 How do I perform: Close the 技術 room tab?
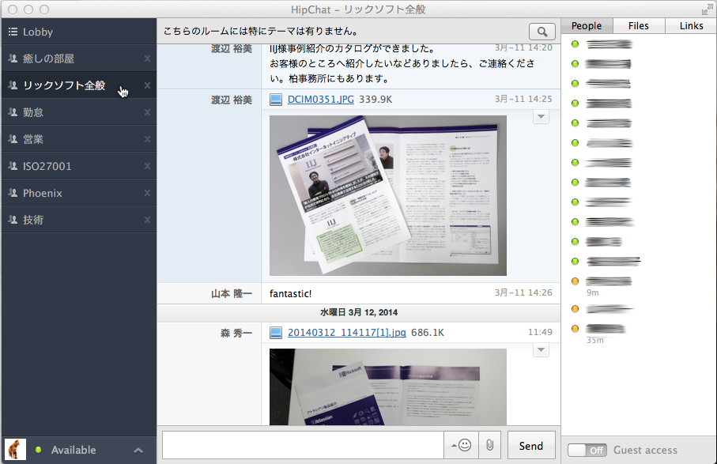[x=147, y=220]
